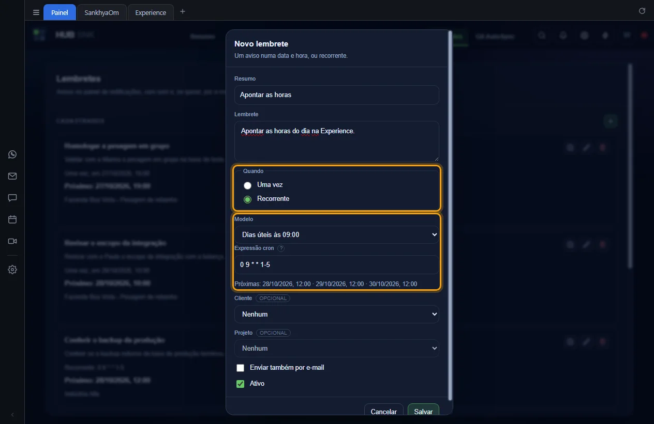Click the Cancelar button
This screenshot has height=424, width=654.
384,410
